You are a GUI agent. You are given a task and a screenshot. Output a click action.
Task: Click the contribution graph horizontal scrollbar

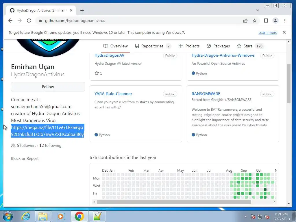[174, 202]
